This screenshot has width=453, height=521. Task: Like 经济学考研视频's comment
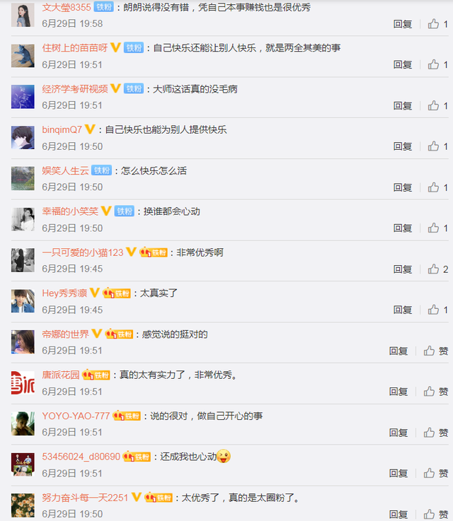pos(437,105)
